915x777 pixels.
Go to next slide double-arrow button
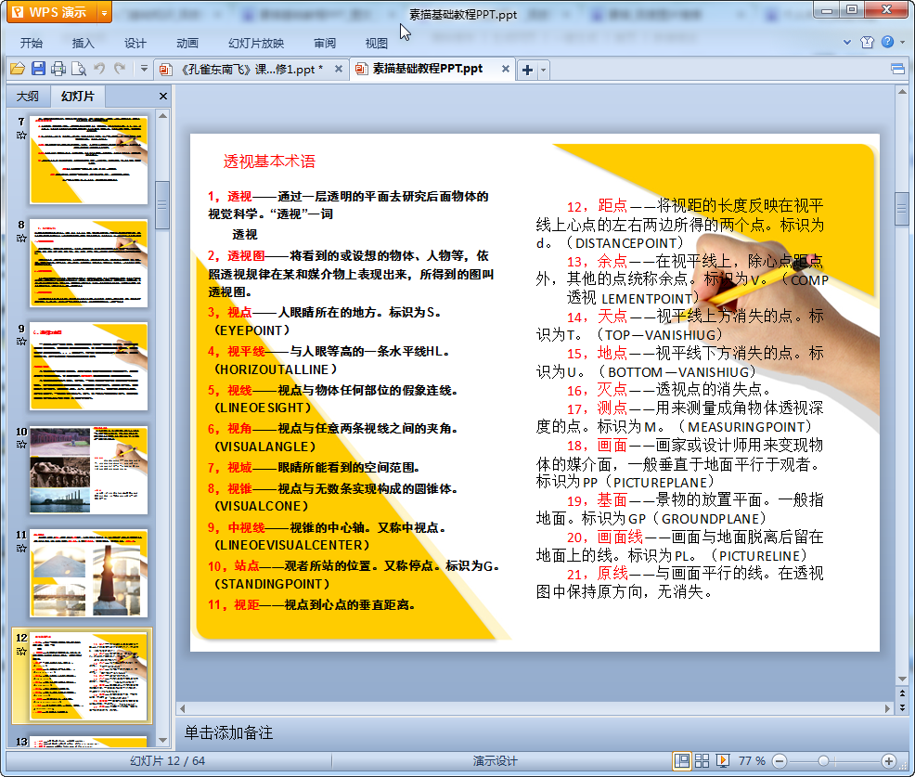[902, 707]
